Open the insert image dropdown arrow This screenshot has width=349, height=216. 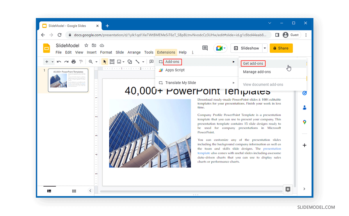point(124,62)
